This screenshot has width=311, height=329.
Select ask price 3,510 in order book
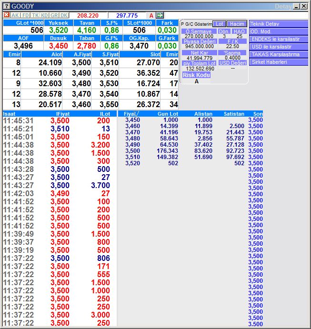point(109,62)
